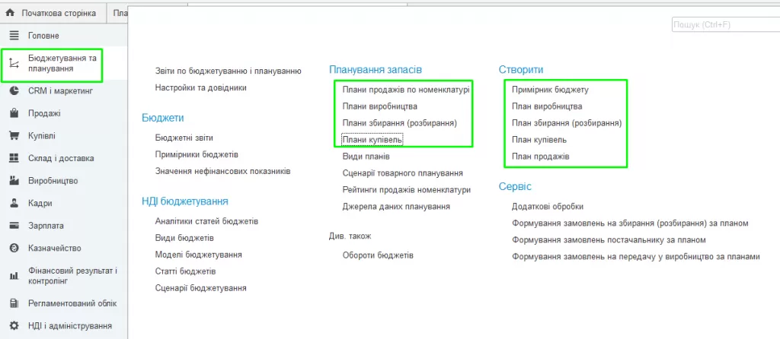Open Обороти бюджетів link
Viewport: 780px width, 339px height.
378,255
